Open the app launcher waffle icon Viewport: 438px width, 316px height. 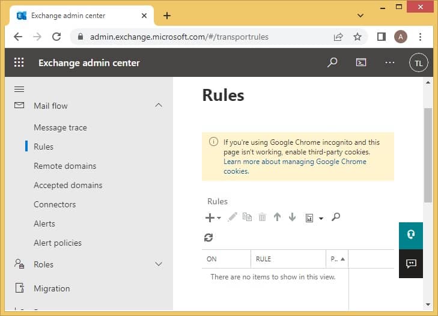19,62
